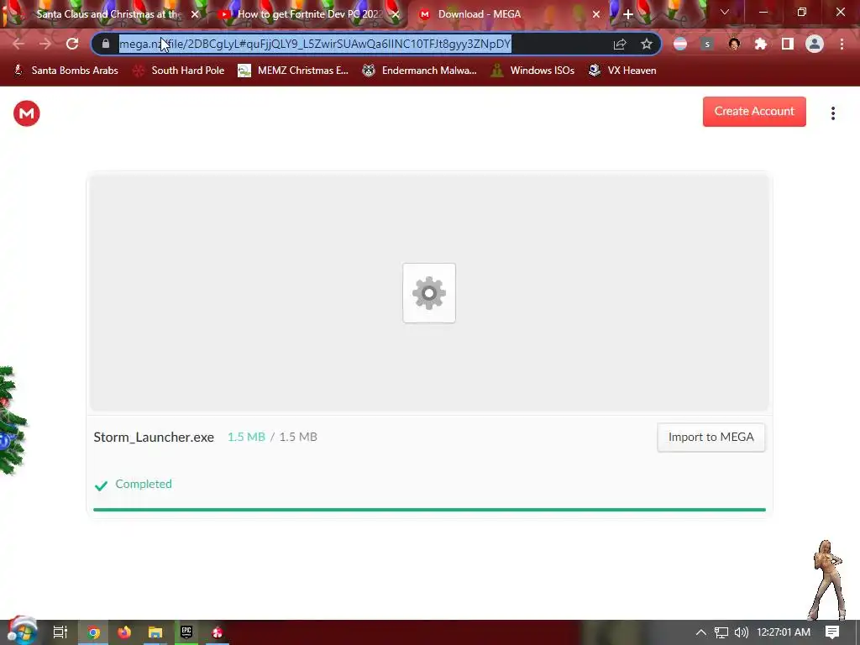The width and height of the screenshot is (860, 645).
Task: Open MEGA's three-dot page menu
Action: pyautogui.click(x=832, y=113)
